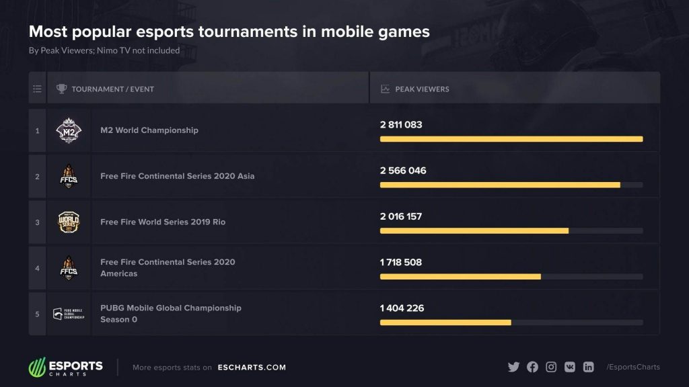This screenshot has width=689, height=387.
Task: Click the /EsportsCharts handle text
Action: (x=633, y=367)
